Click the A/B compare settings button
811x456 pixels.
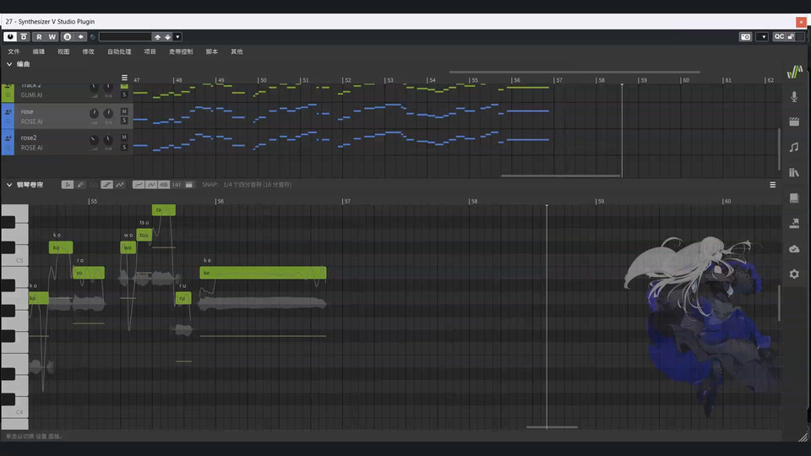68,36
